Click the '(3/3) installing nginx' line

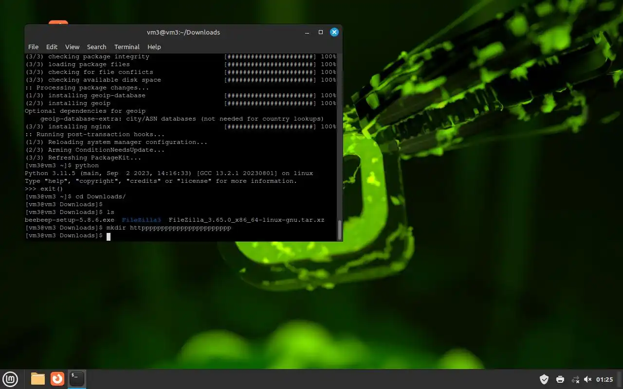[181, 126]
